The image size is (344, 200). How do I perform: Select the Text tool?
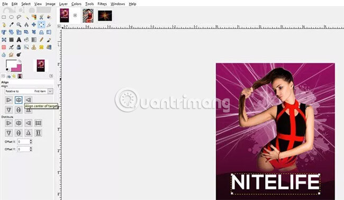pyautogui.click(x=19, y=40)
